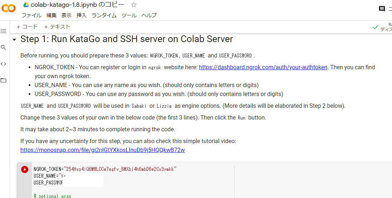Collapse the Step 1 section
392x198 pixels.
point(14,40)
